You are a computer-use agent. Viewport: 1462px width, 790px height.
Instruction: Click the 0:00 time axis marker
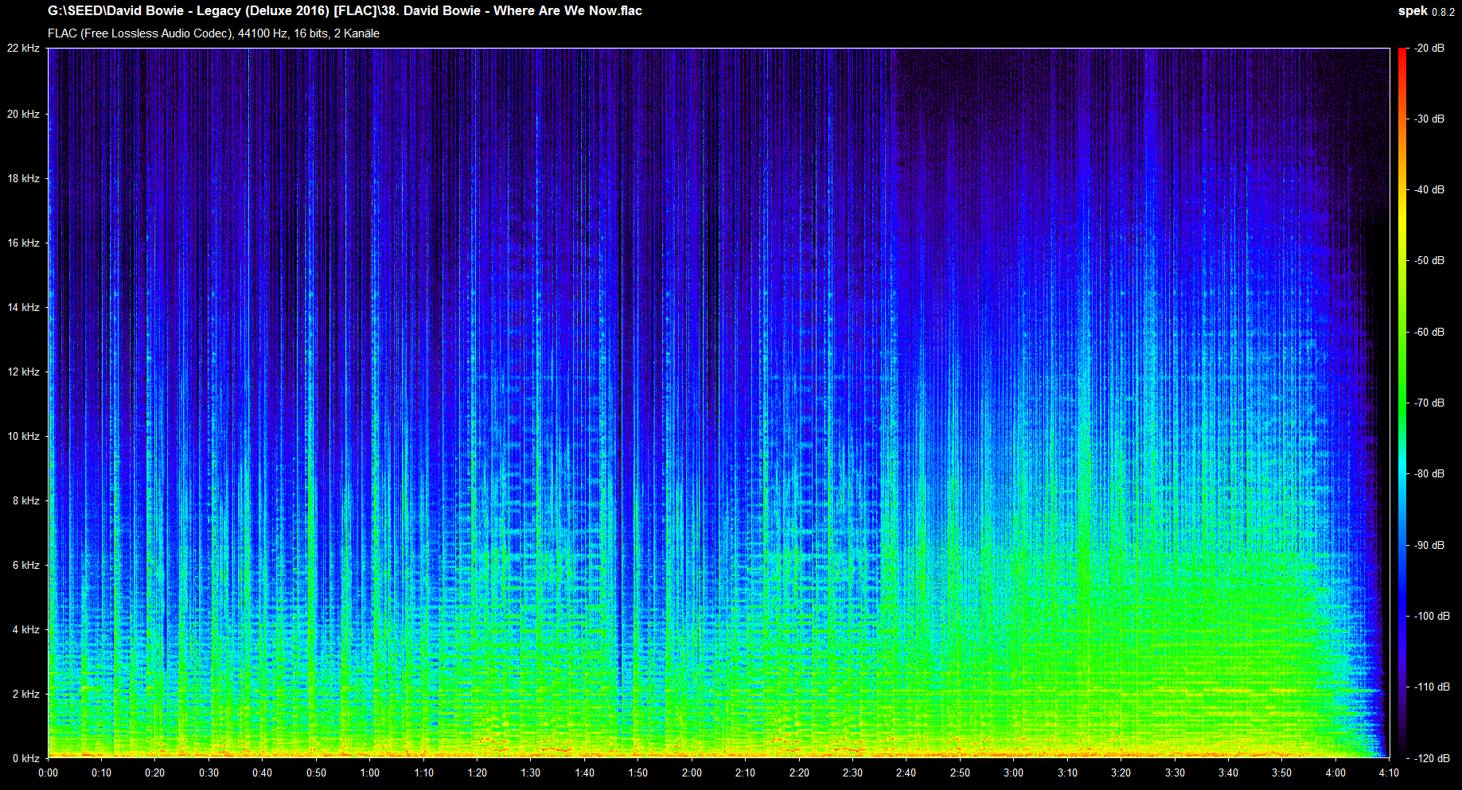48,772
